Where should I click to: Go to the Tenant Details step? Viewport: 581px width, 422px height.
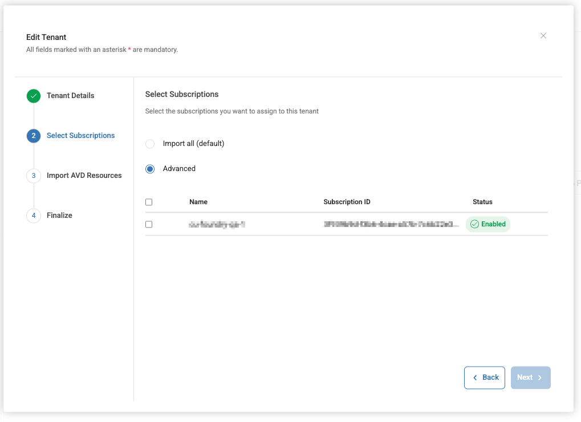pyautogui.click(x=70, y=95)
